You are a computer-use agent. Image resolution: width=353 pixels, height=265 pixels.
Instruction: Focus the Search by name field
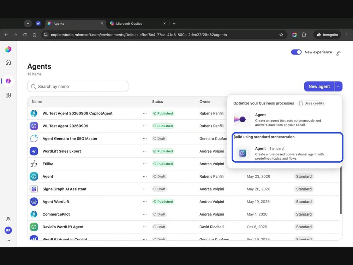[78, 87]
